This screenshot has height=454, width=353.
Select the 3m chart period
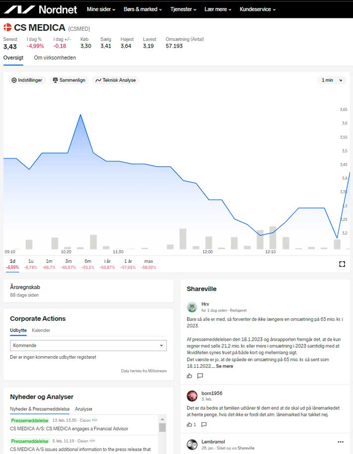tap(68, 264)
